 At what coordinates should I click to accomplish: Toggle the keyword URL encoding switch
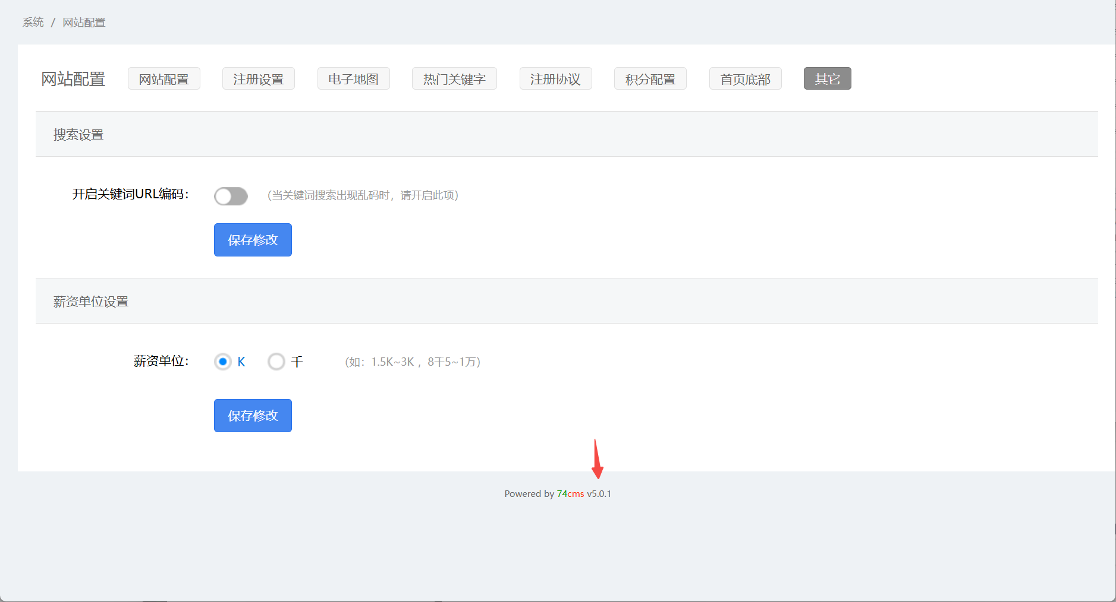(231, 196)
